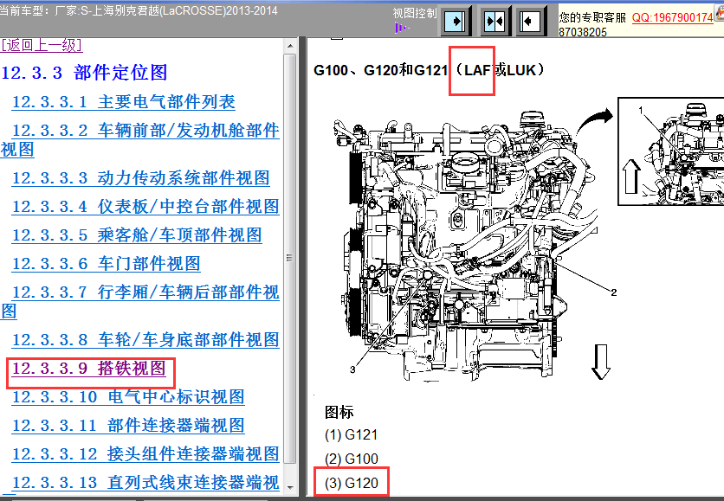This screenshot has width=724, height=501.
Task: Click the QQ:1967900174 customer service link
Action: coord(672,18)
